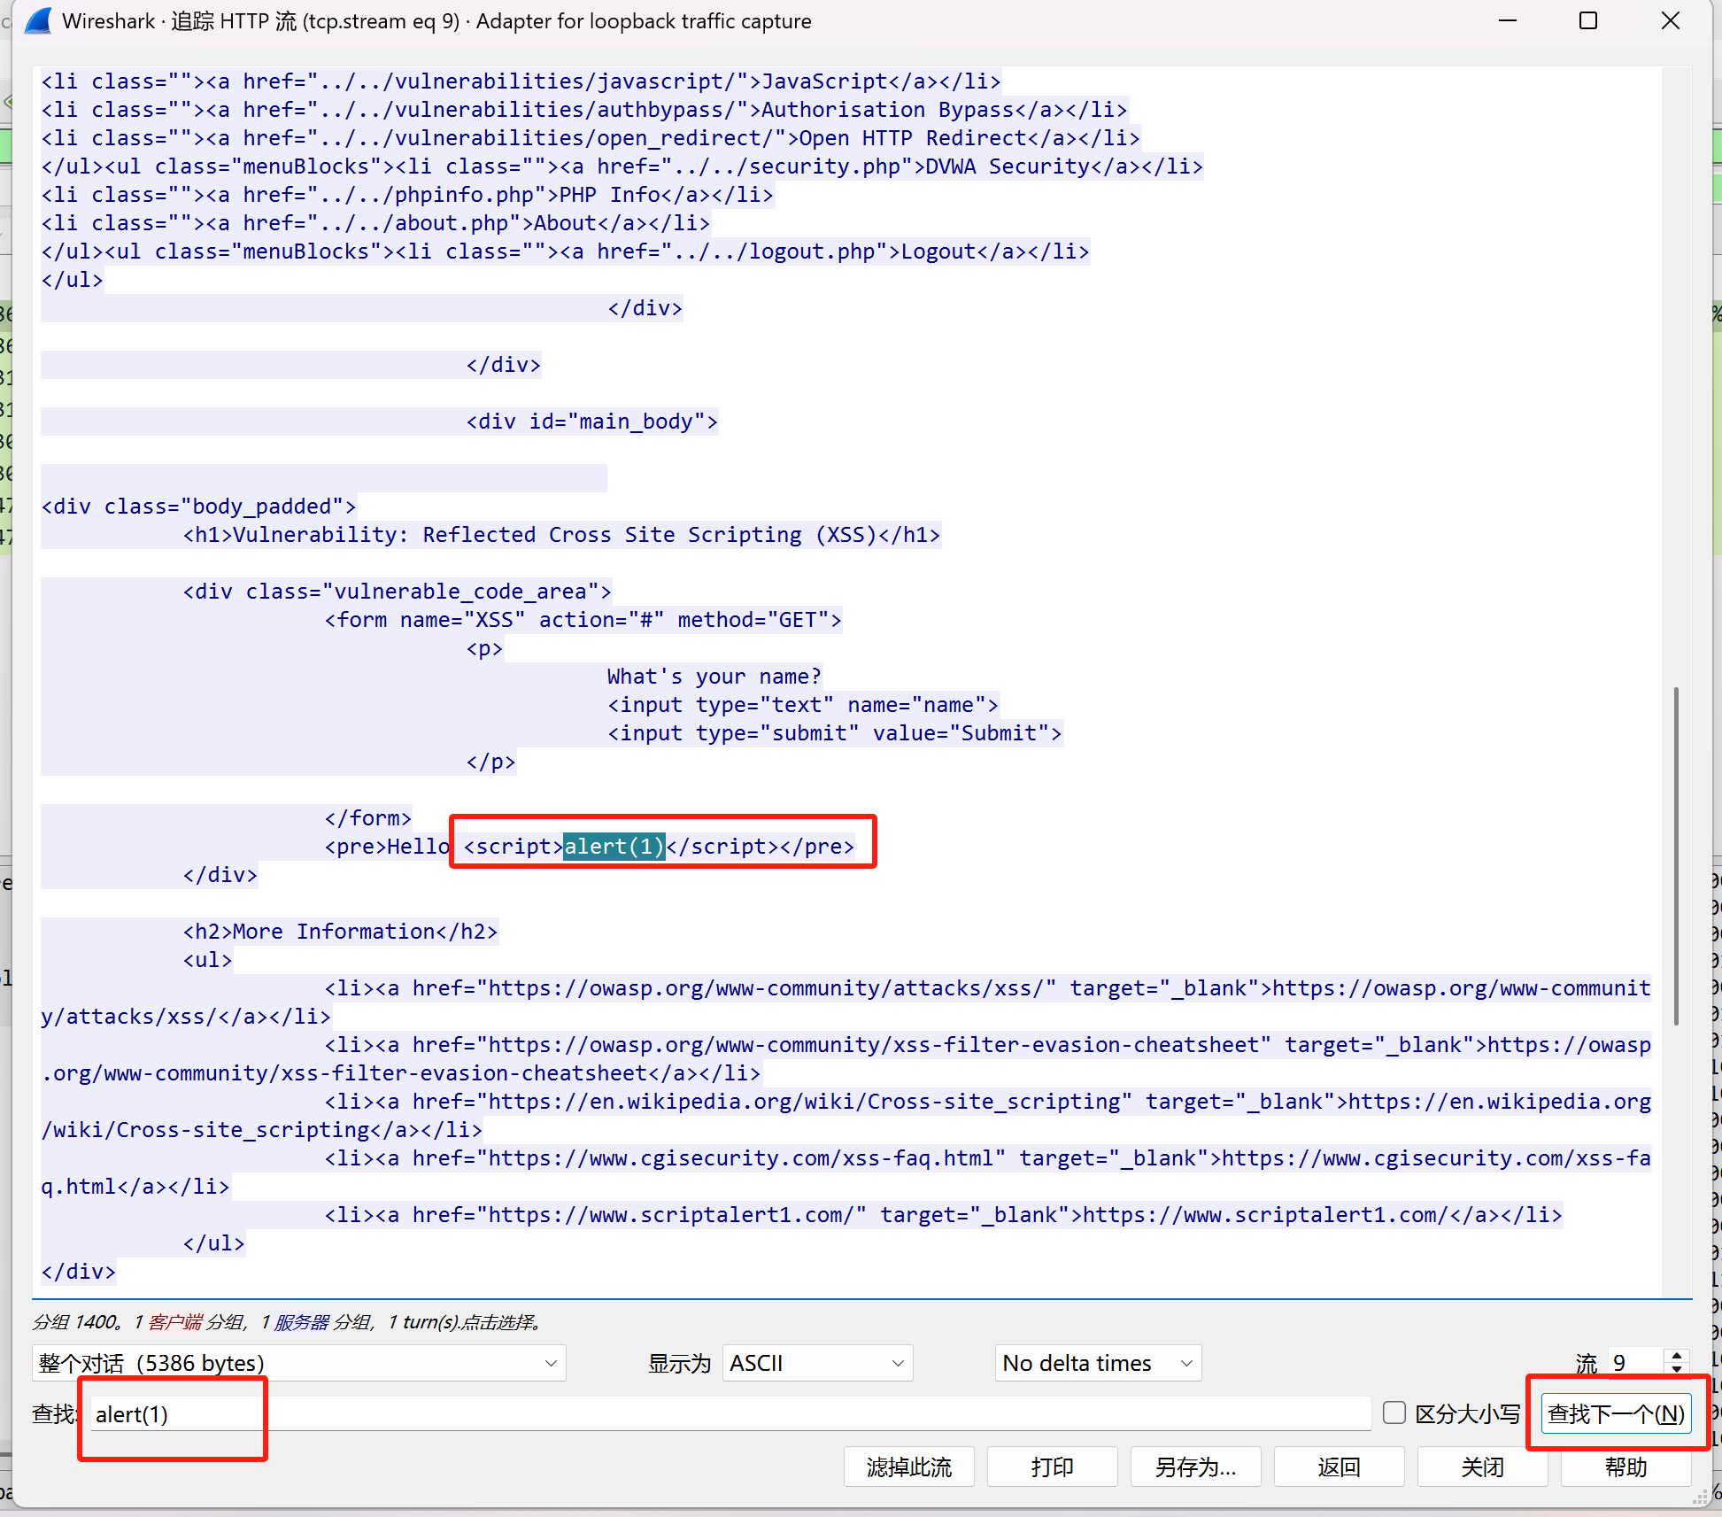Click the vertical scrollbar thumb in stream view
This screenshot has height=1517, width=1722.
[x=1676, y=855]
